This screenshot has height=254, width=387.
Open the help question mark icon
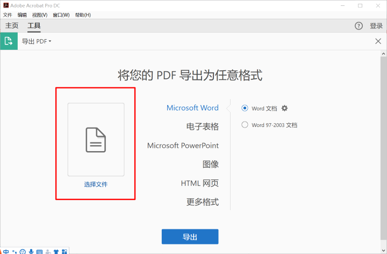pyautogui.click(x=359, y=26)
